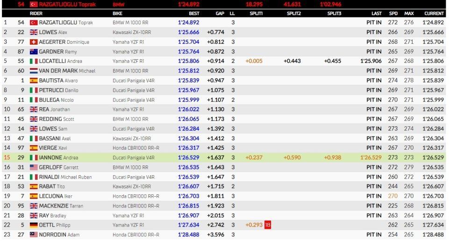Select rider name REA Jonathan
This screenshot has width=456, height=241.
pyautogui.click(x=54, y=110)
